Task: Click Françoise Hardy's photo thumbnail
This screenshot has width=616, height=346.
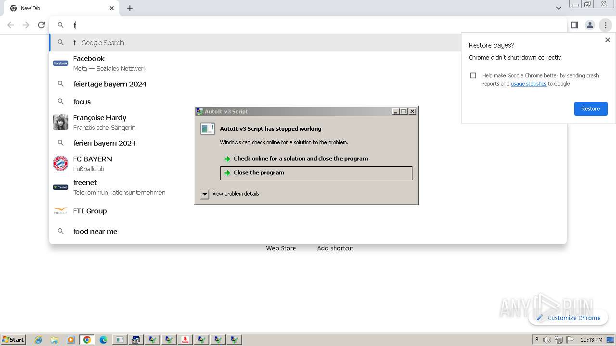Action: (x=61, y=122)
